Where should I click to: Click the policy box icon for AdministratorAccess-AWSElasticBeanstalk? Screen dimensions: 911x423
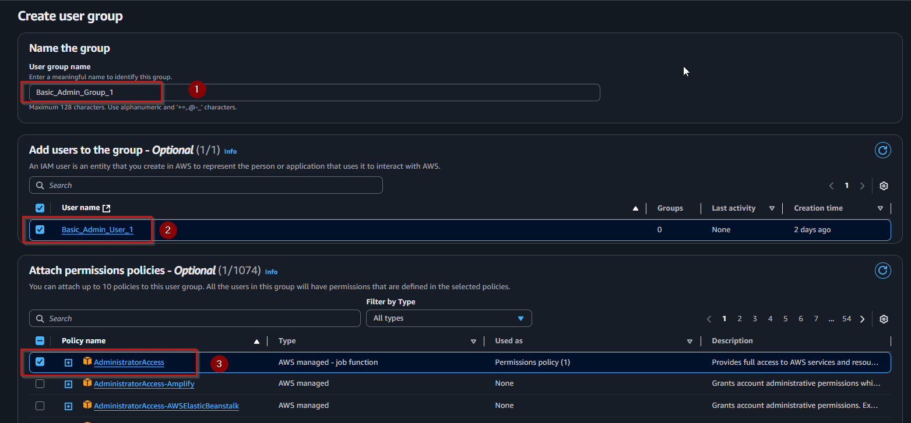[87, 405]
